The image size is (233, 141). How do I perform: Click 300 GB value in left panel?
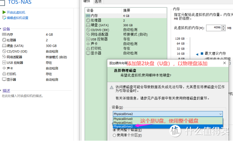point(51,46)
